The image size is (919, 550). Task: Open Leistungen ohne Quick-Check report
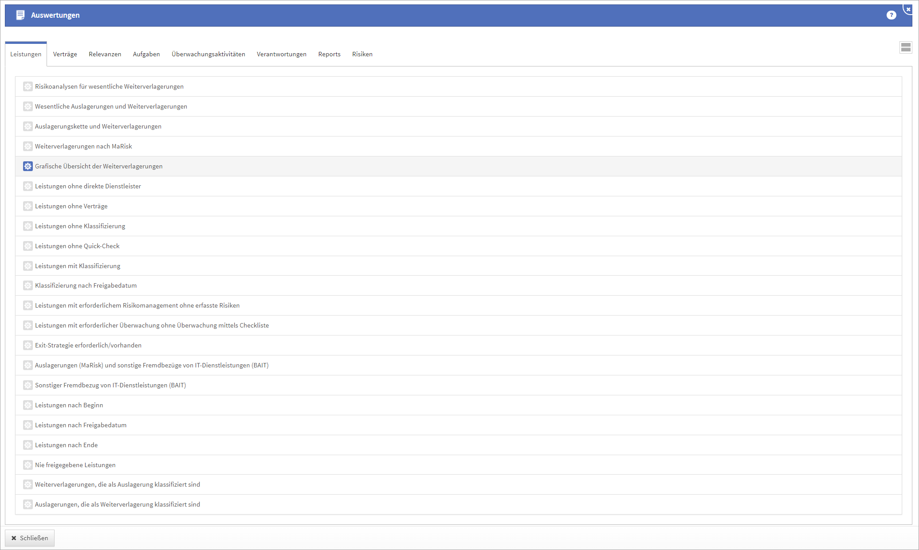tap(77, 246)
